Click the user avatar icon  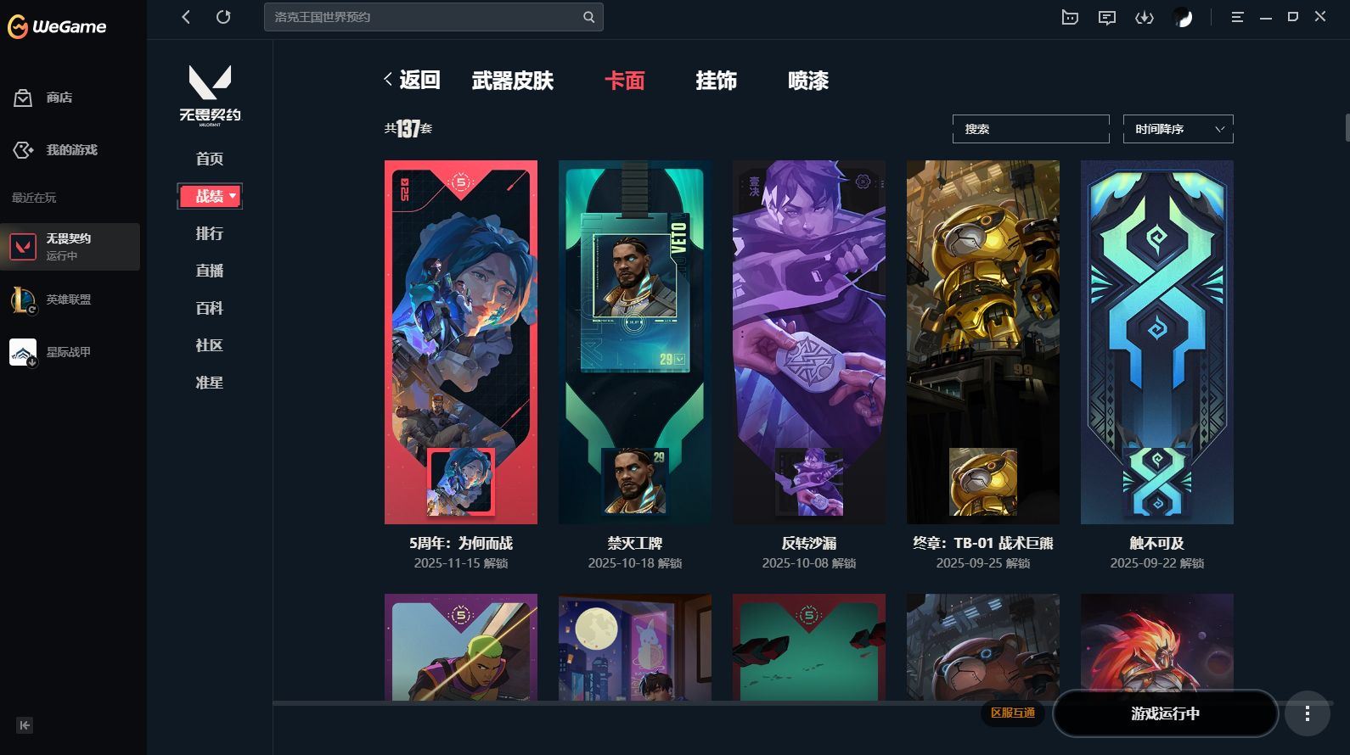[x=1182, y=17]
